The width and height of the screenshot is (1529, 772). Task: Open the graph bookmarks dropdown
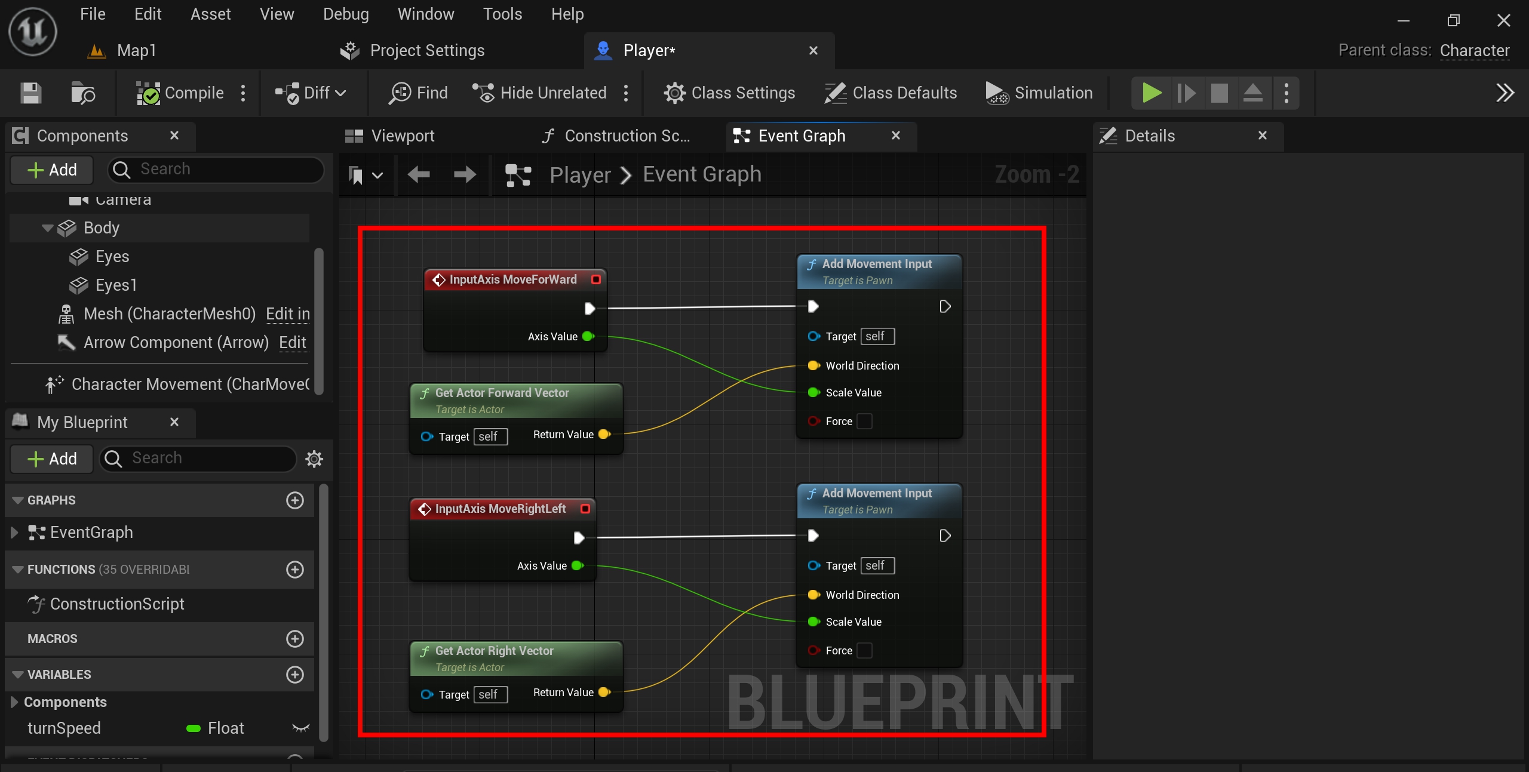click(365, 176)
